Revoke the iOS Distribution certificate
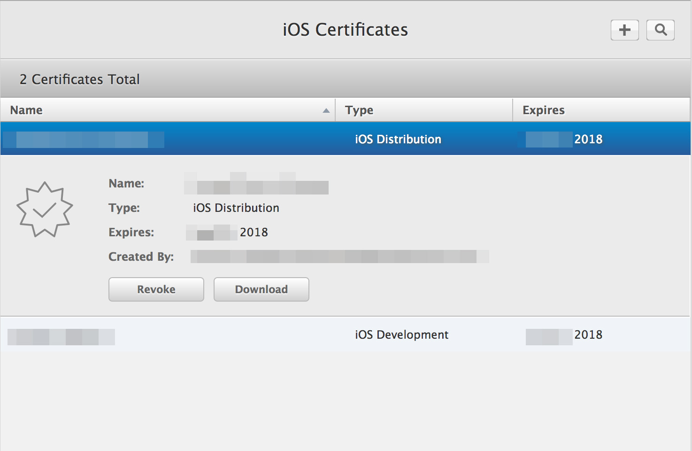 (156, 289)
